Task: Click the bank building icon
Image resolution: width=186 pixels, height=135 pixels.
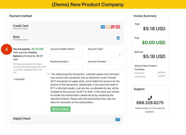Action: coord(118,38)
